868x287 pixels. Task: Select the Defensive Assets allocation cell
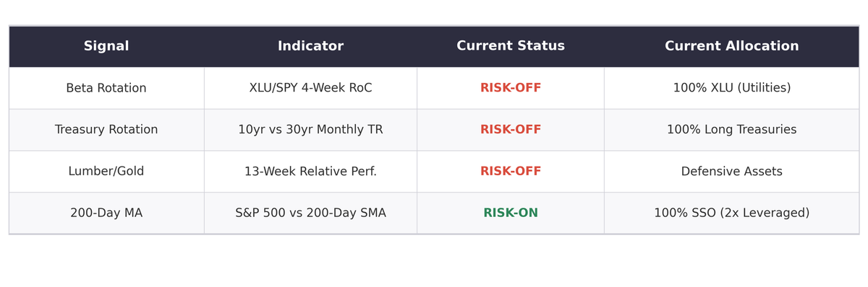(732, 172)
